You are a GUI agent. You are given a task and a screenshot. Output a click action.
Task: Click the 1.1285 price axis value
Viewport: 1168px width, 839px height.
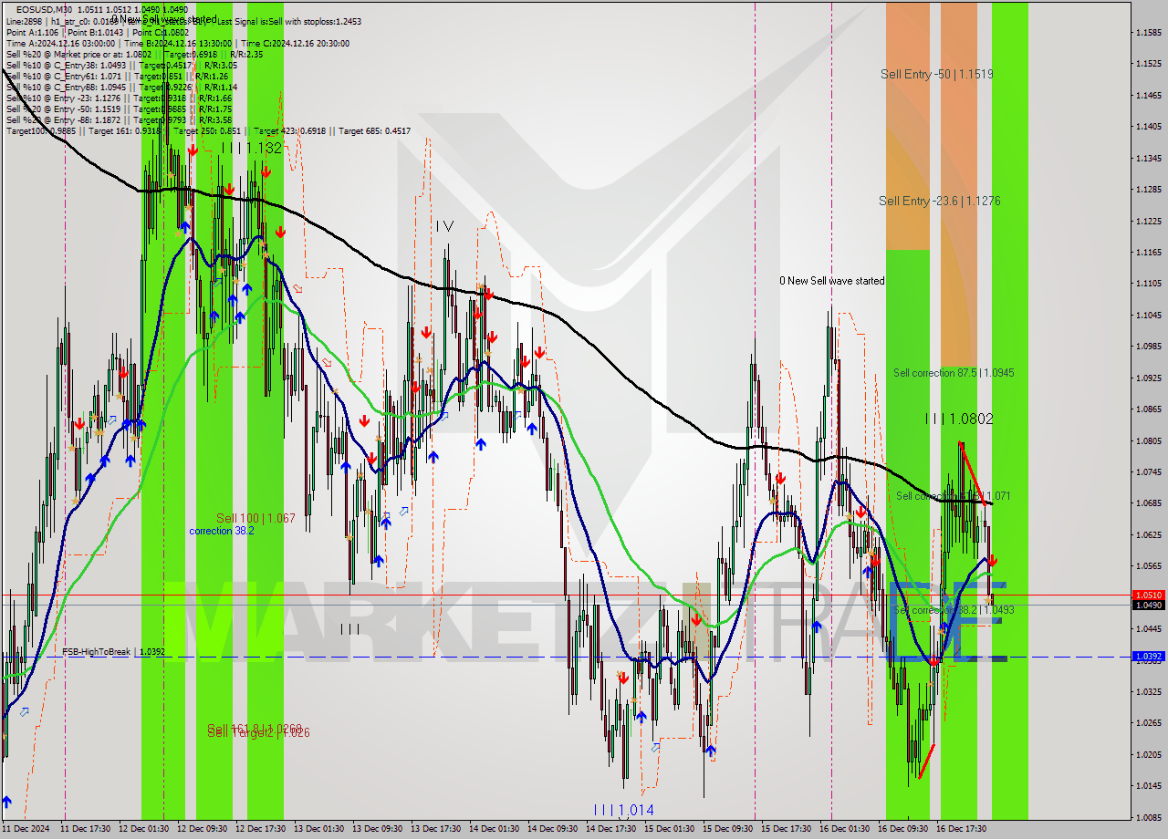pyautogui.click(x=1148, y=190)
